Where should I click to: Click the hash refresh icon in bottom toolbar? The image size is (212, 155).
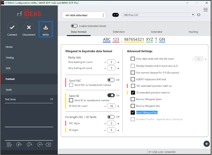pyautogui.click(x=19, y=145)
